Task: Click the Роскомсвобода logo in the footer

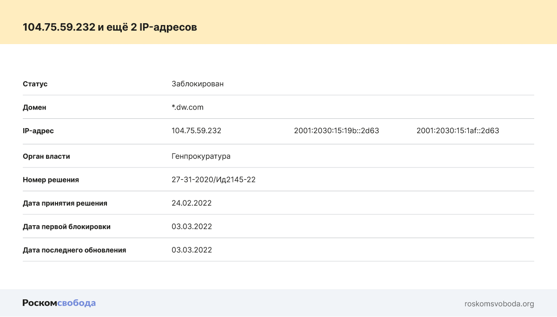Action: [x=59, y=303]
